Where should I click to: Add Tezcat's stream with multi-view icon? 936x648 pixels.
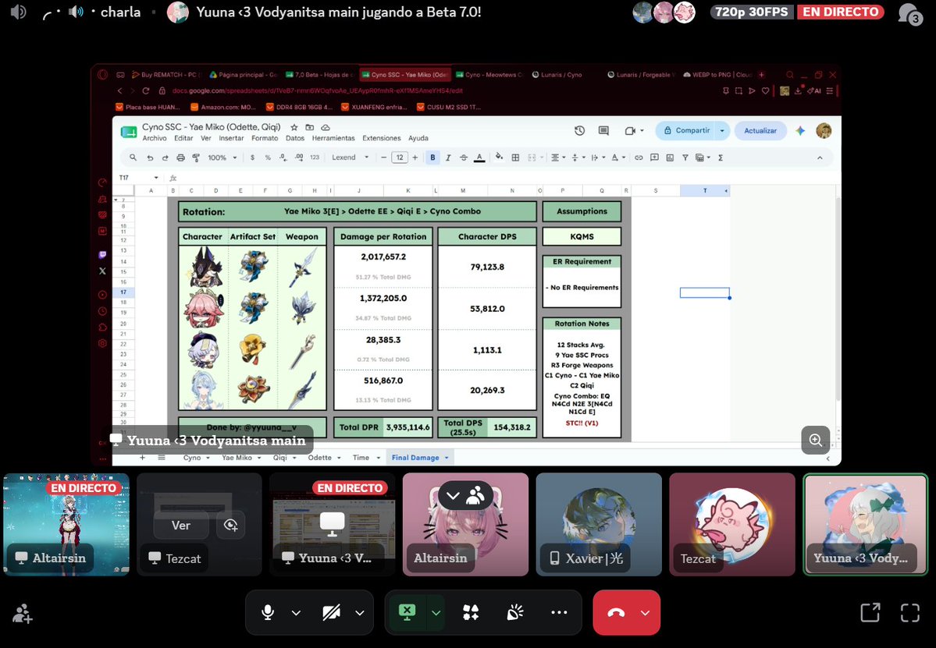click(230, 526)
